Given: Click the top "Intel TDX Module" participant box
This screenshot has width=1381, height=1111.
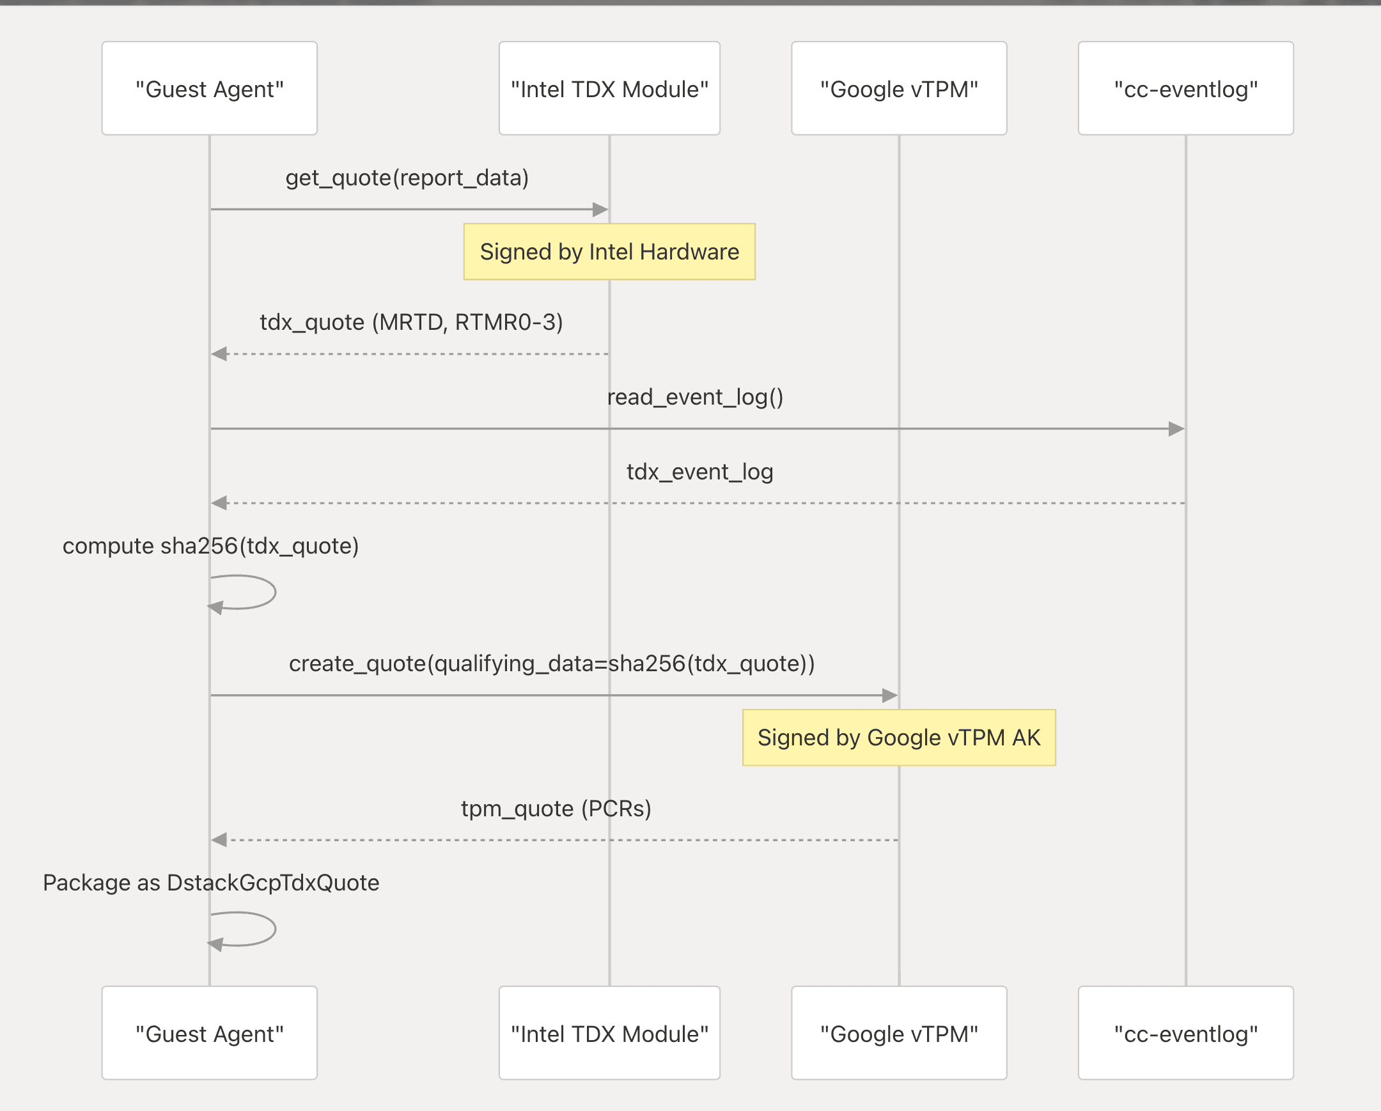Looking at the screenshot, I should click(x=609, y=88).
